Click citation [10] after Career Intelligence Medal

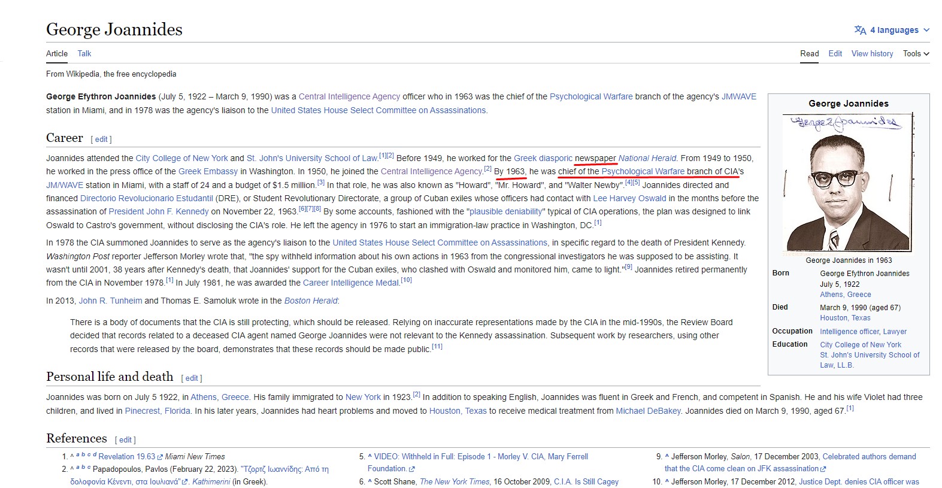point(406,280)
